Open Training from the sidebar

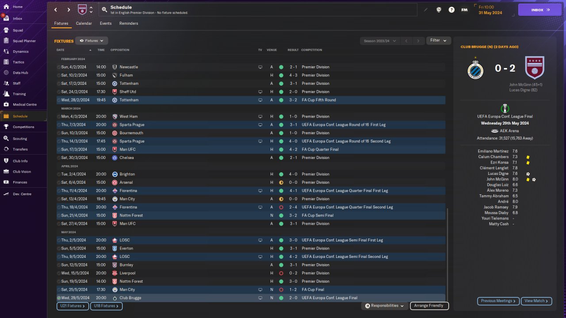coord(23,94)
